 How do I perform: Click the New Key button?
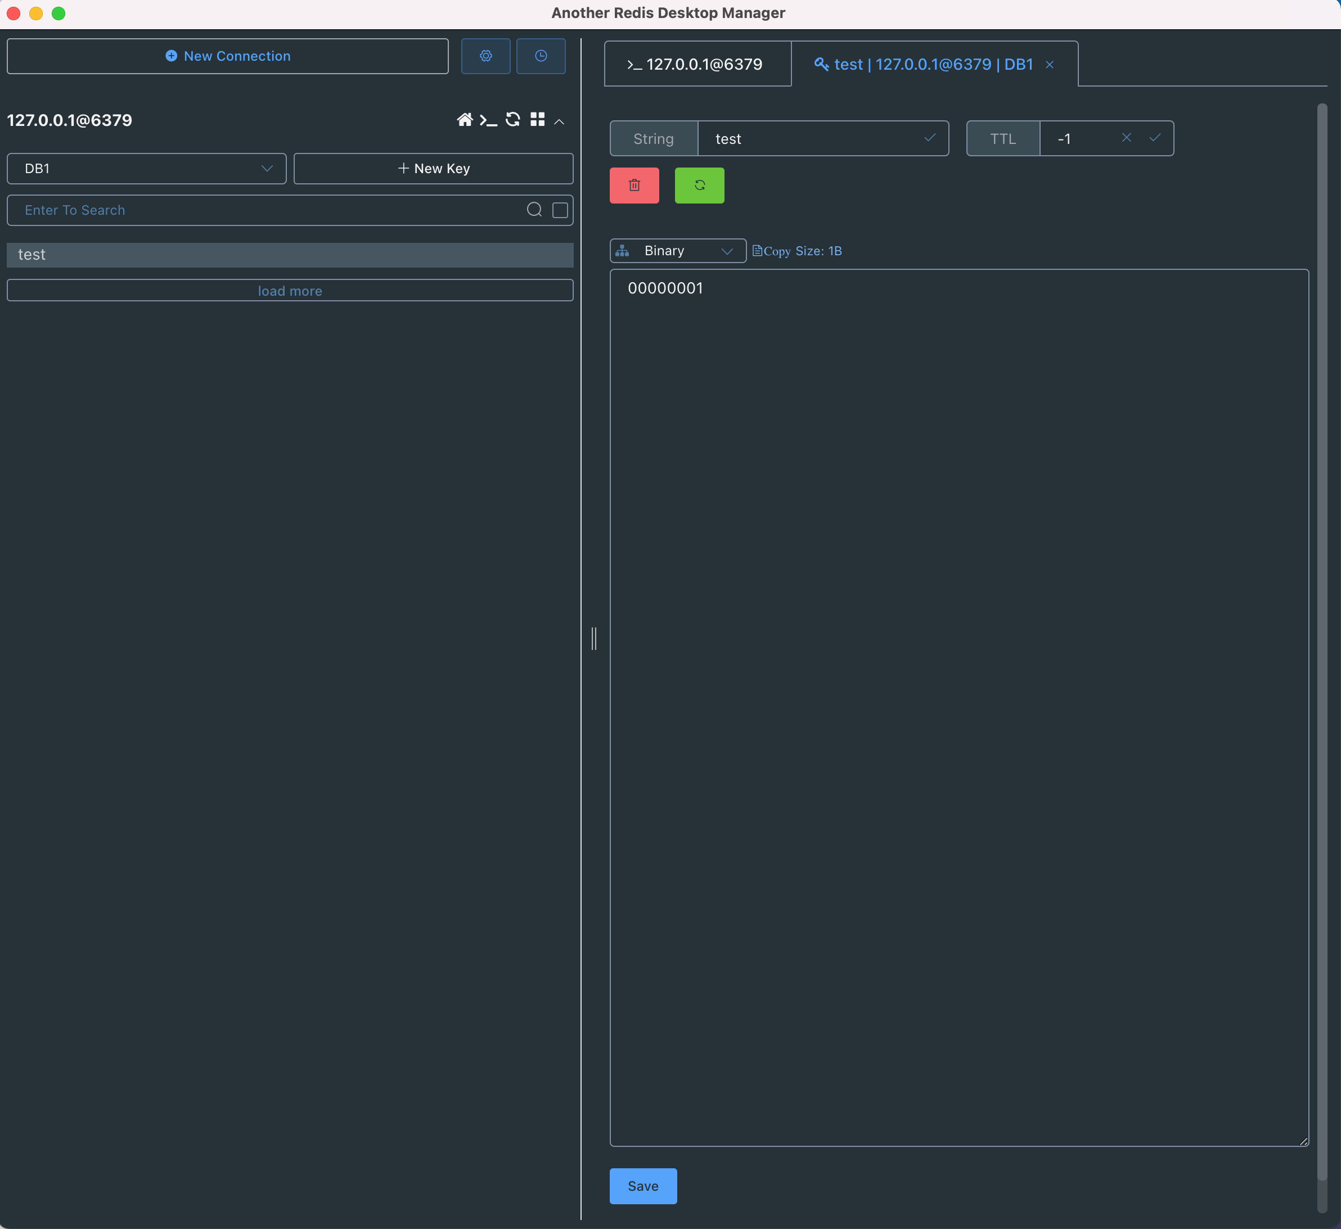click(x=433, y=168)
